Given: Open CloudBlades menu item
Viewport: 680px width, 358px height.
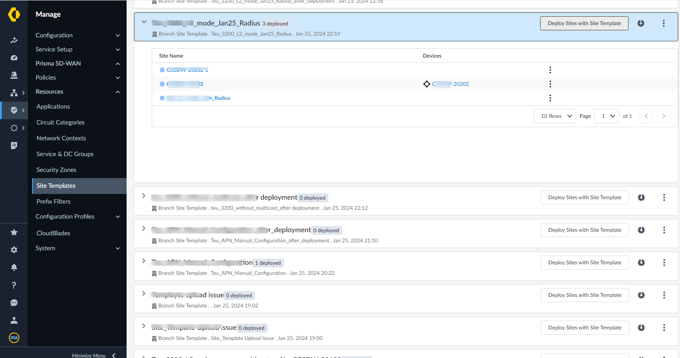Looking at the screenshot, I should pyautogui.click(x=53, y=233).
